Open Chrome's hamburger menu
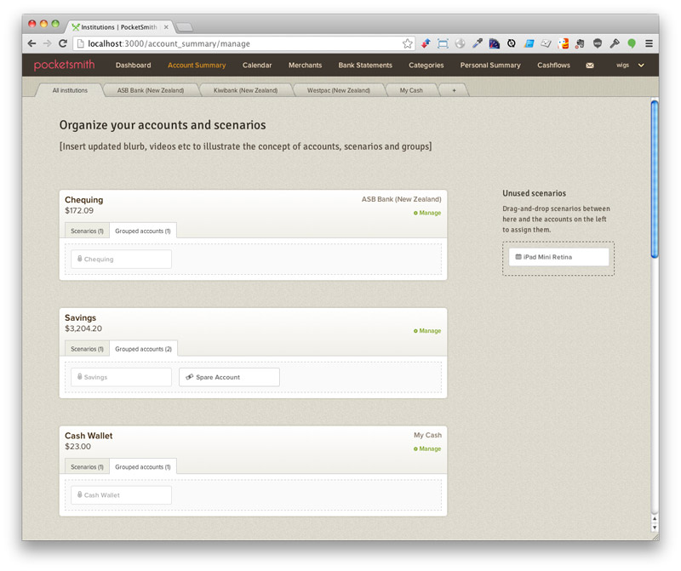Viewport: 681px width, 571px height. coord(649,43)
